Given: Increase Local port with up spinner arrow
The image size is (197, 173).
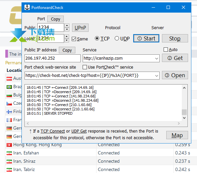Looking at the screenshot, I should [67, 36].
